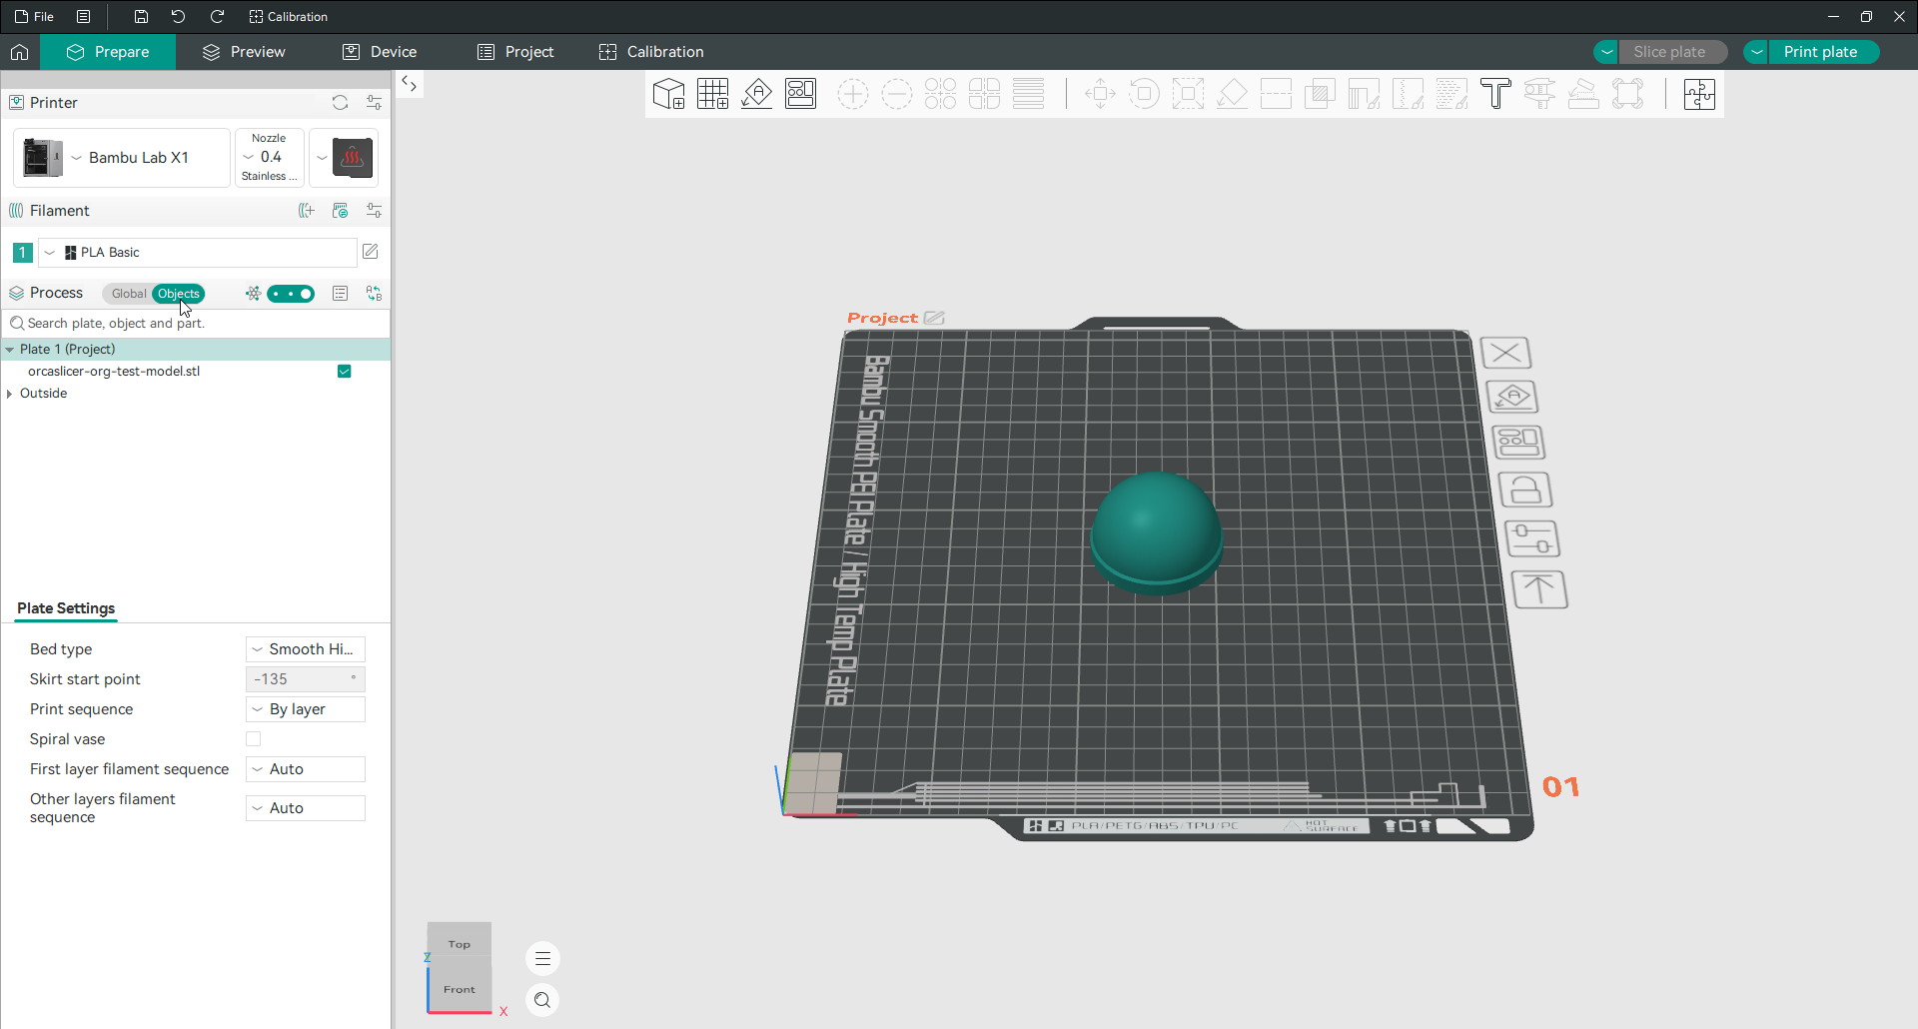The width and height of the screenshot is (1918, 1029).
Task: Remove plate with the X icon beside bed
Action: (1505, 353)
